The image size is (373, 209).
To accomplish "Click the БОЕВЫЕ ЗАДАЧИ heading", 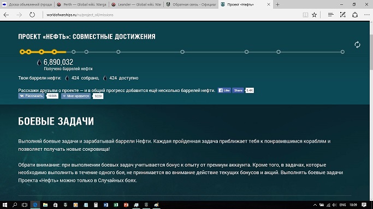I will (x=56, y=121).
